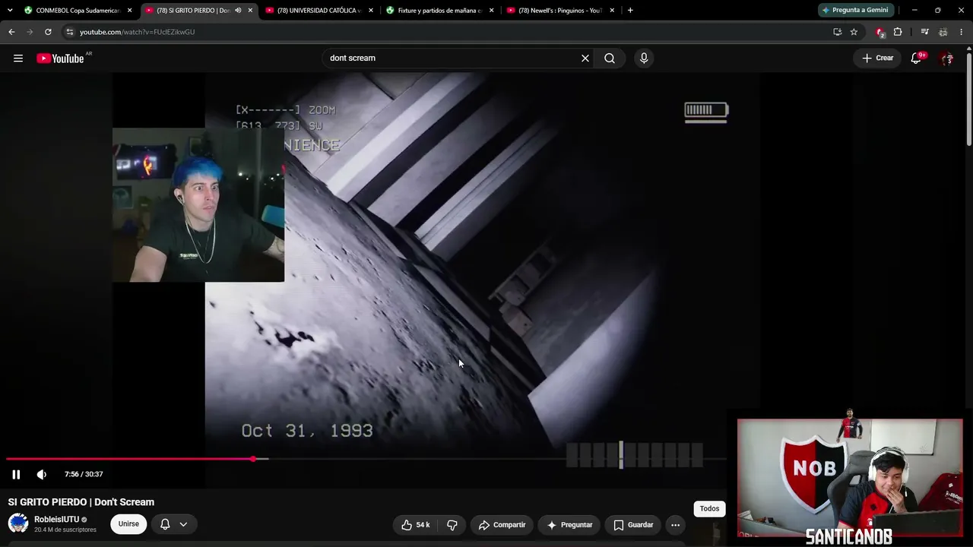
Task: Mute the SI GRITO PIERDO tab audio
Action: tap(238, 11)
